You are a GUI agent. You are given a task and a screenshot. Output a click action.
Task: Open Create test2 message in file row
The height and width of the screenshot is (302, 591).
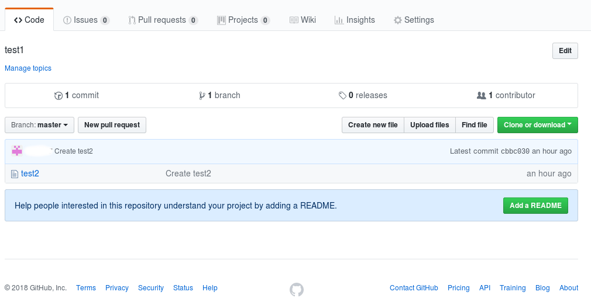click(188, 173)
